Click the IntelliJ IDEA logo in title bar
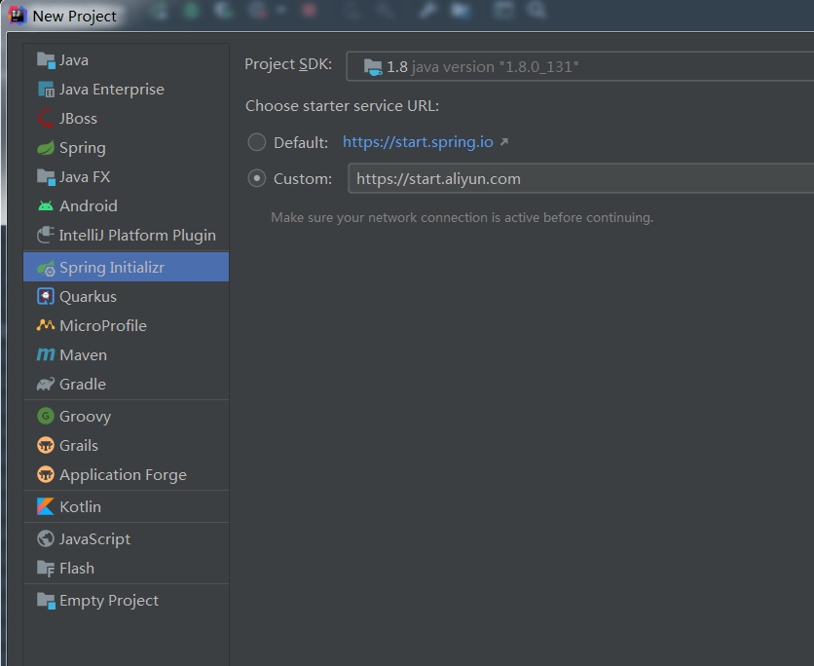The image size is (814, 666). click(x=18, y=16)
